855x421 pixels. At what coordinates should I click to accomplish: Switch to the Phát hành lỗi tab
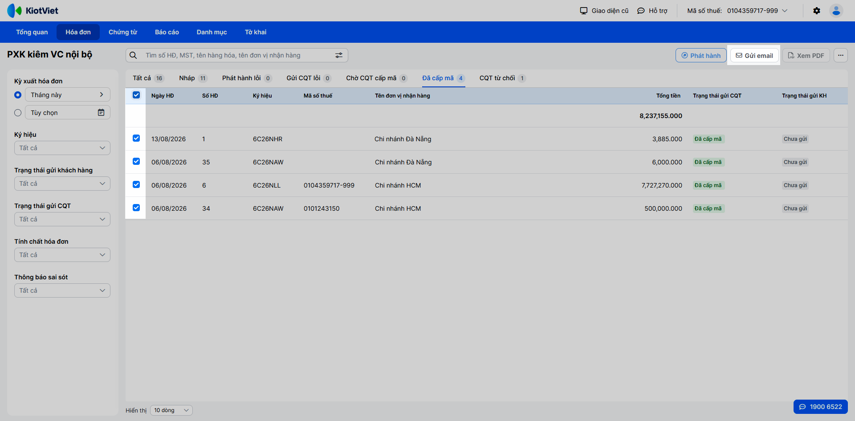click(x=247, y=78)
